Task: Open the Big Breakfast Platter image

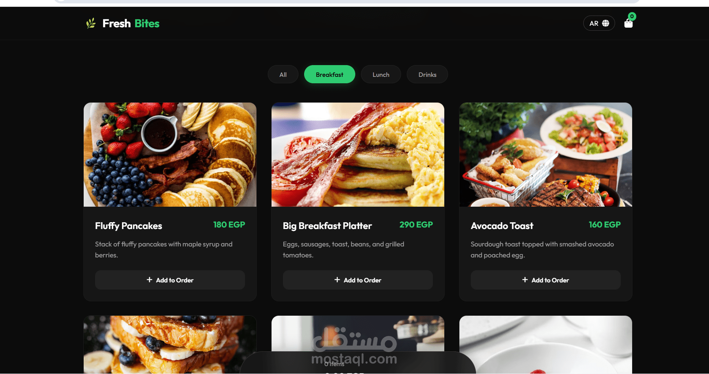Action: 358,154
